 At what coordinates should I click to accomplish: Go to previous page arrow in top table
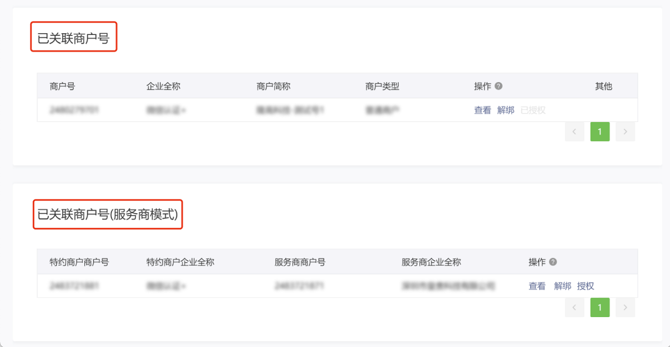pyautogui.click(x=575, y=132)
